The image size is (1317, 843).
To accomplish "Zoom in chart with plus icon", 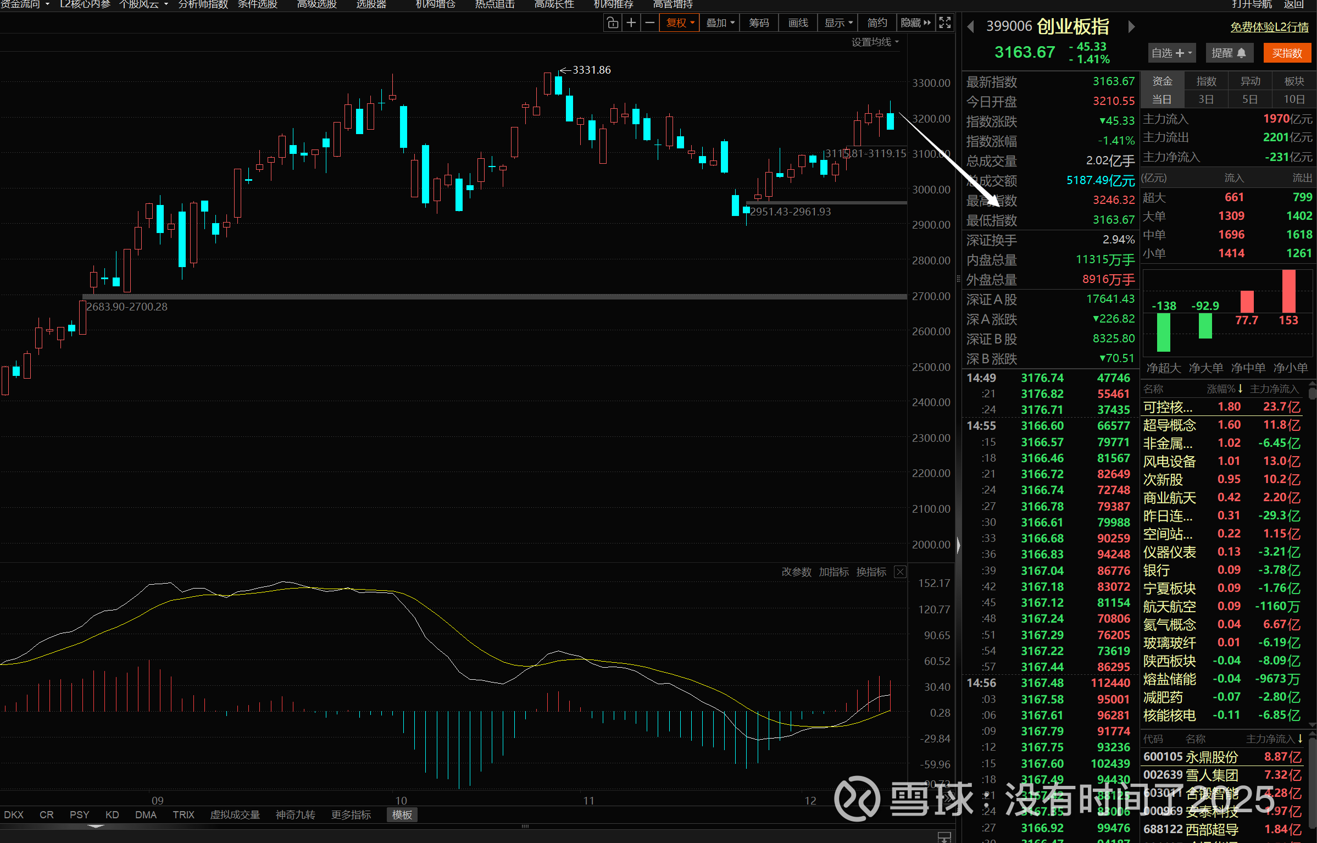I will pyautogui.click(x=631, y=23).
